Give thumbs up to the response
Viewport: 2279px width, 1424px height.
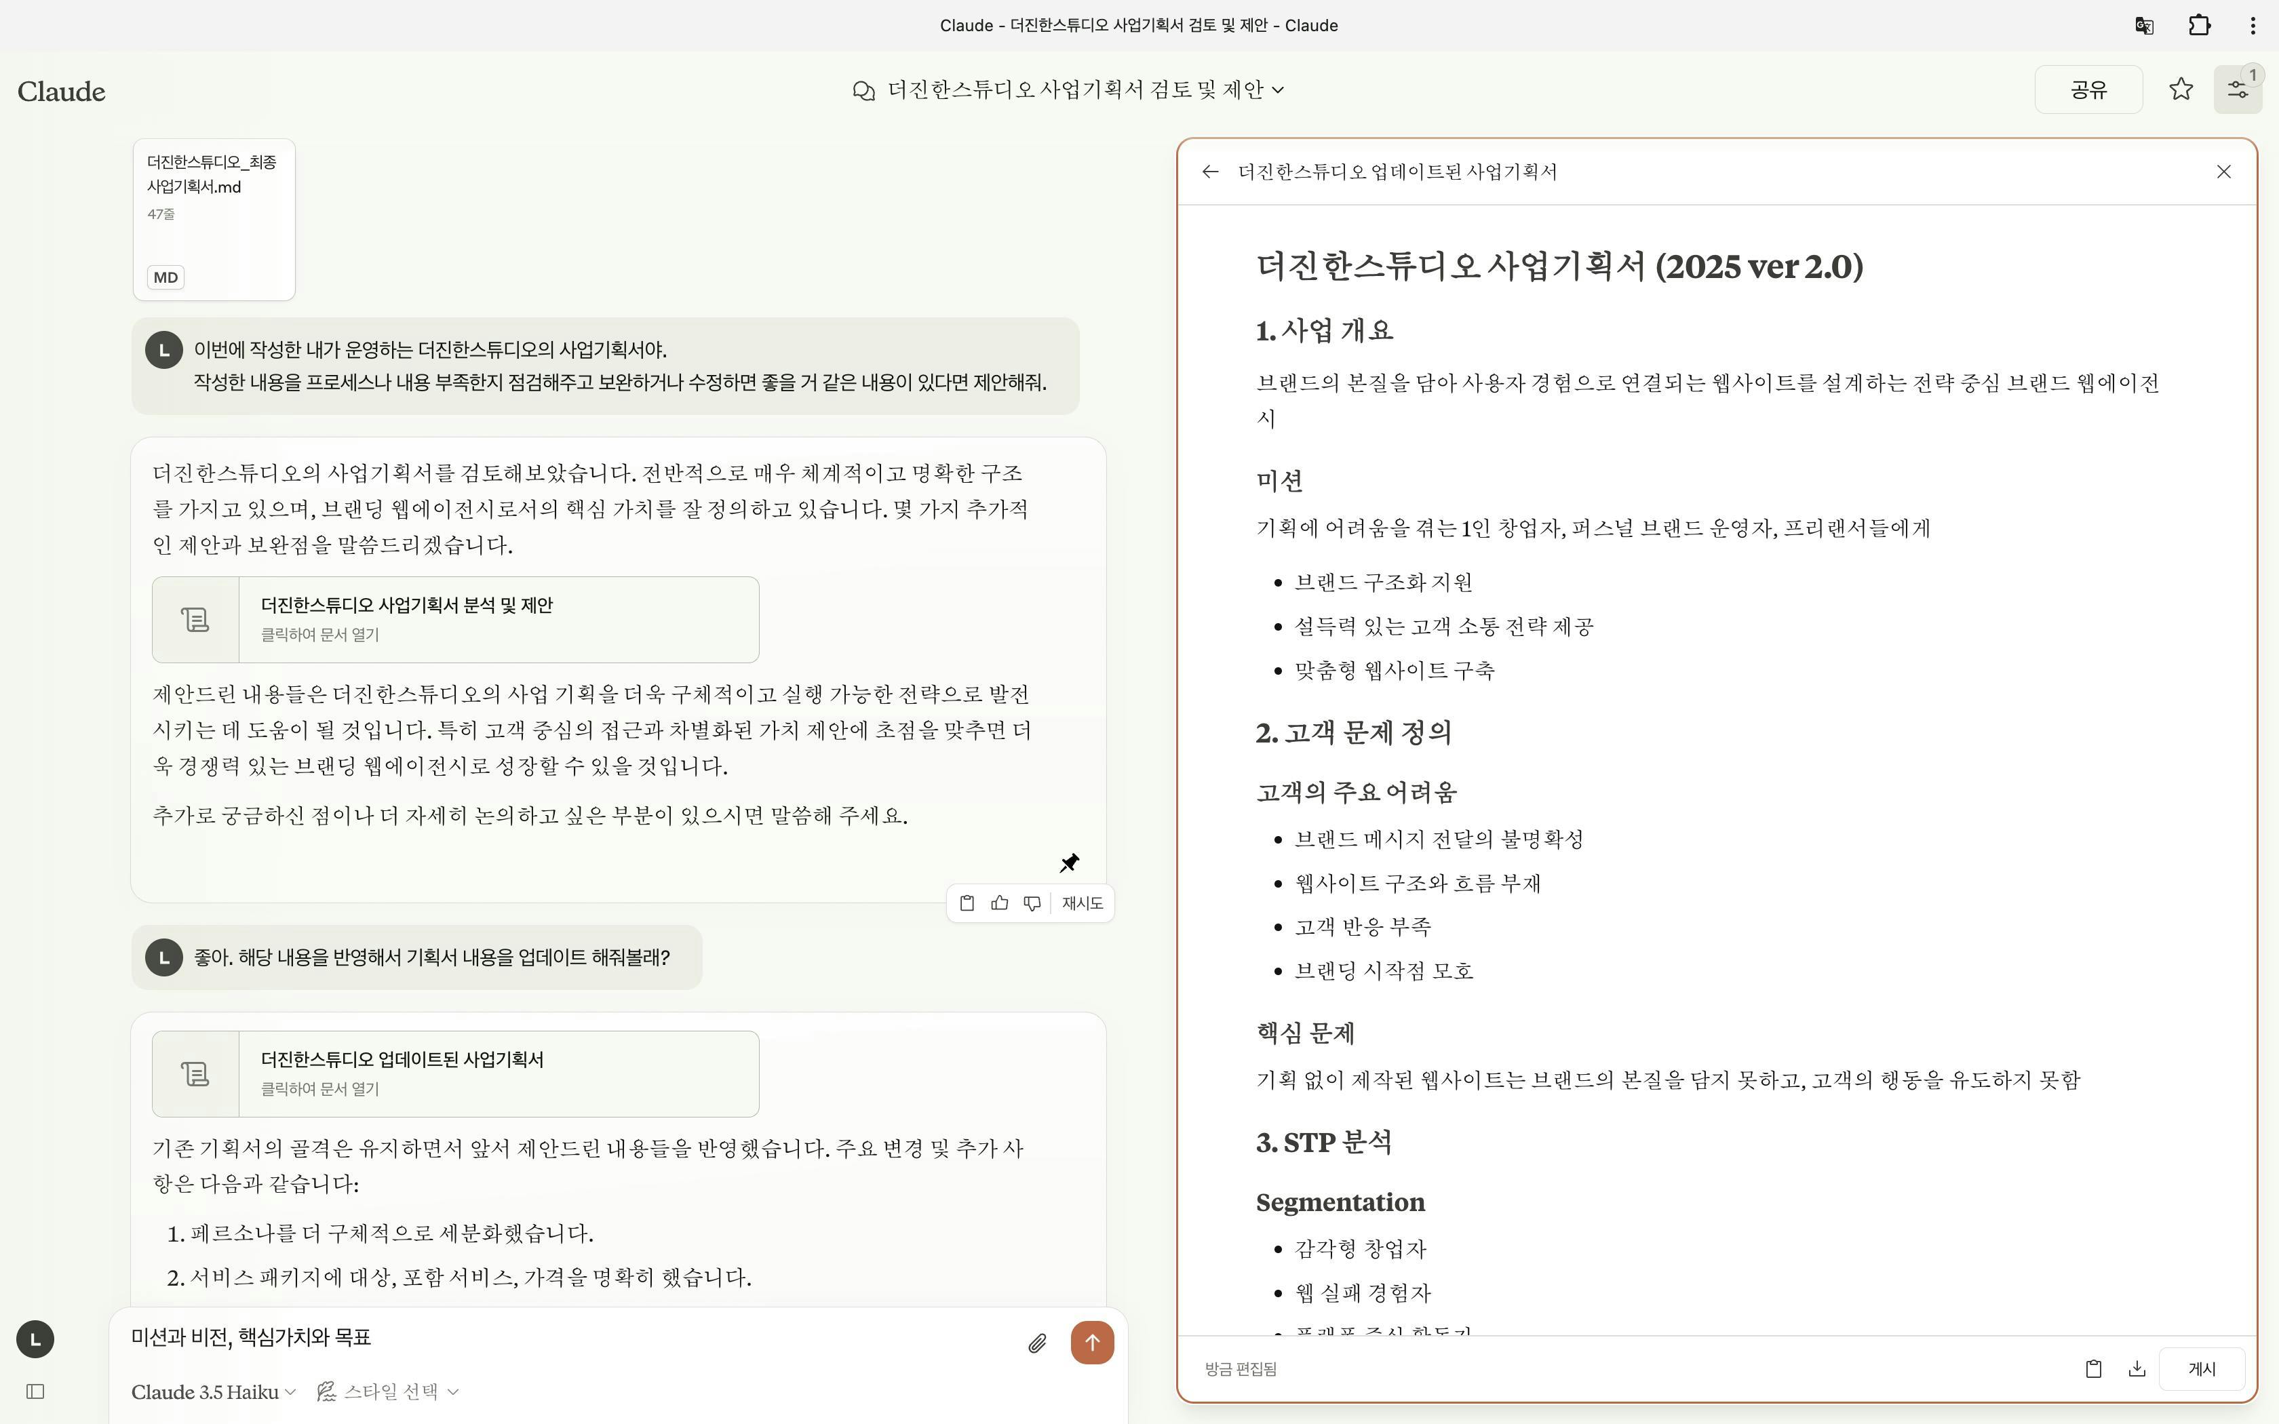999,903
